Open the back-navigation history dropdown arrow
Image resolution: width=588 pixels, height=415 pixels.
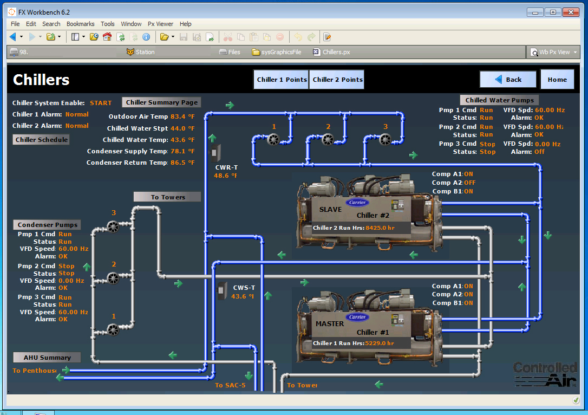tap(21, 37)
